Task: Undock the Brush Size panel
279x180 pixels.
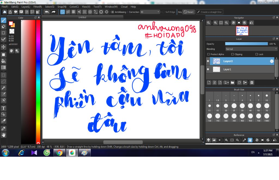Action: point(274,89)
